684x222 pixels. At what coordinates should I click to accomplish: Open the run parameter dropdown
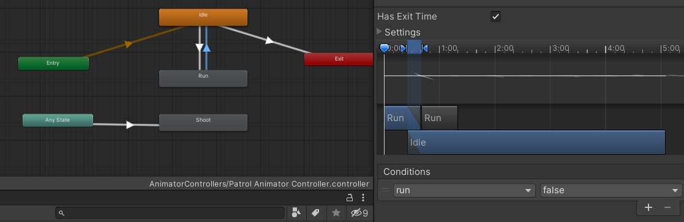click(x=464, y=190)
